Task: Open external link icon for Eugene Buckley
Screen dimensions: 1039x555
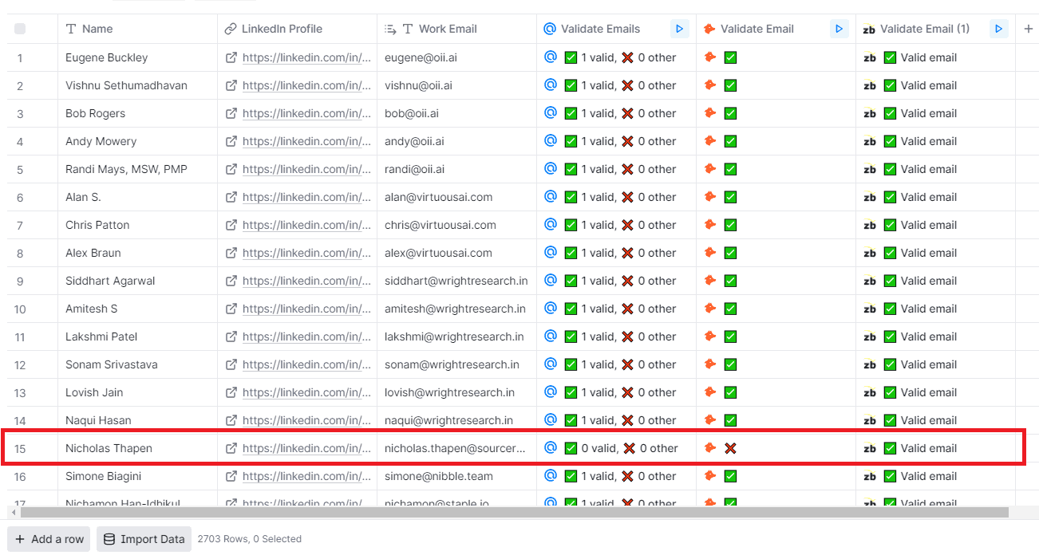Action: tap(231, 57)
